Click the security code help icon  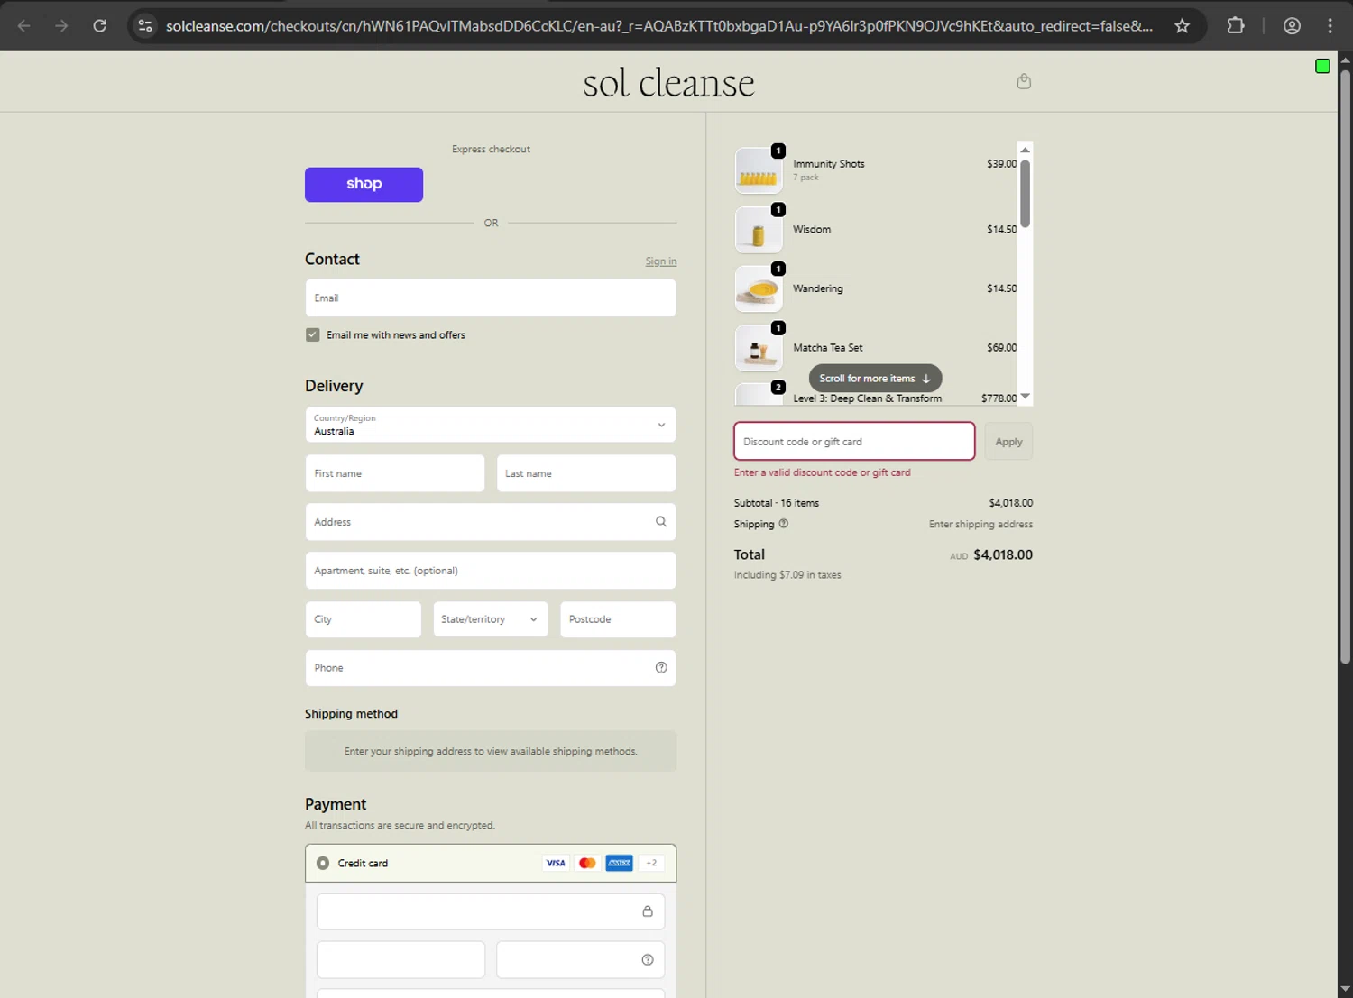point(648,960)
